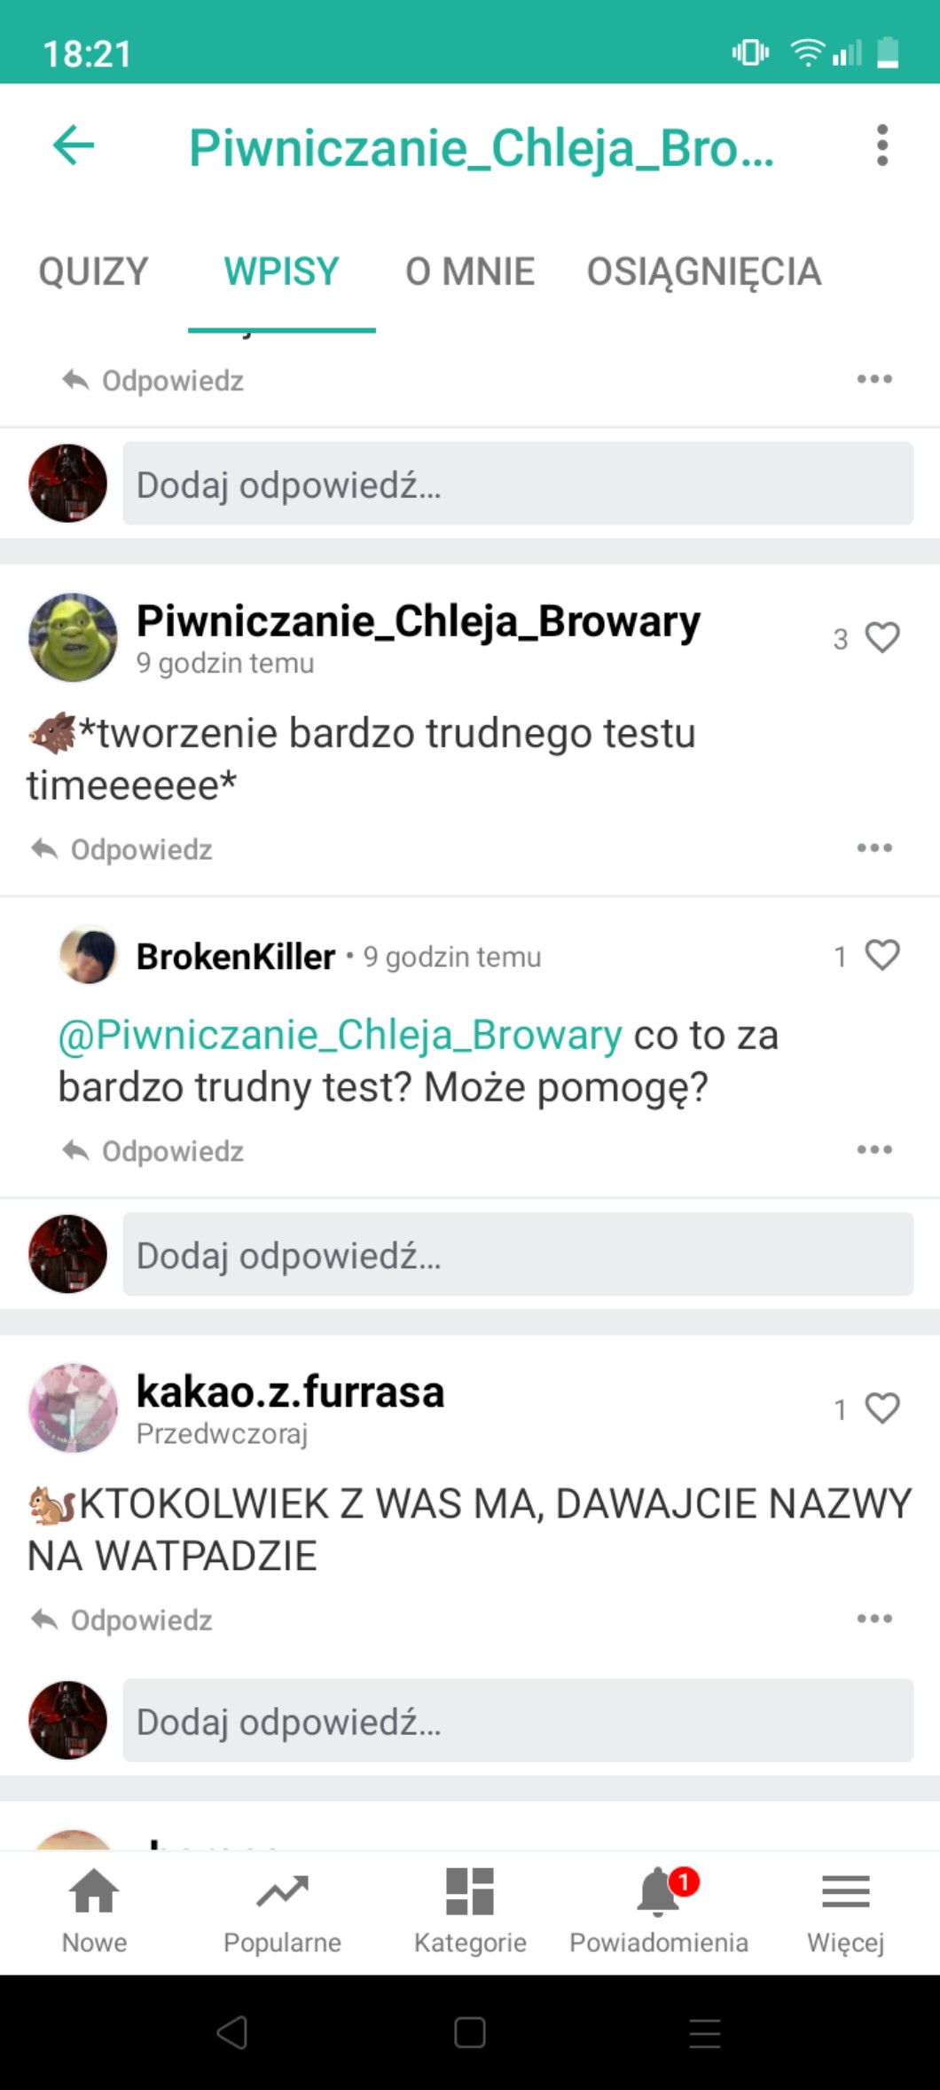Like the Piwniczanie_Chleja_Browary post with heart
Screen dimensions: 940x2090
coord(882,638)
